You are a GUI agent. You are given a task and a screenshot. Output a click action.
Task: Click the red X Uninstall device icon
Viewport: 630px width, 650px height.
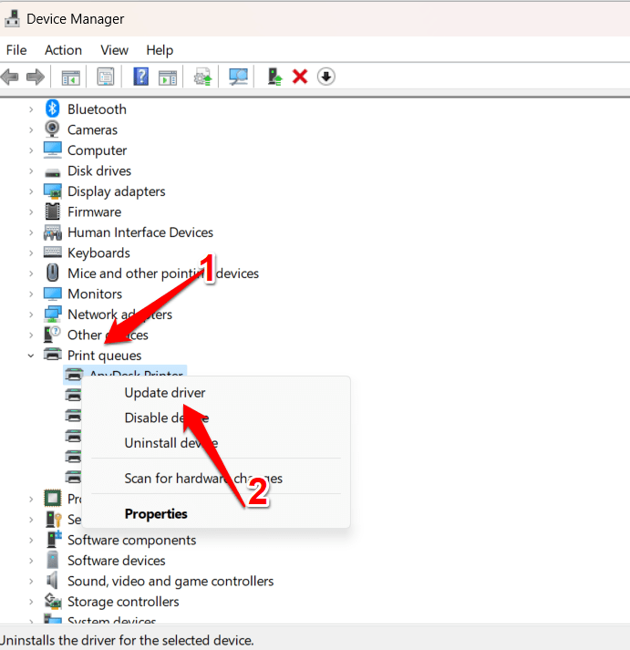click(300, 77)
